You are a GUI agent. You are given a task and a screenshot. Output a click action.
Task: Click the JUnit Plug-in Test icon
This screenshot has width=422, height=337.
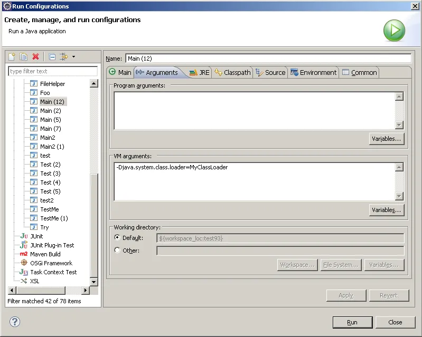[24, 245]
